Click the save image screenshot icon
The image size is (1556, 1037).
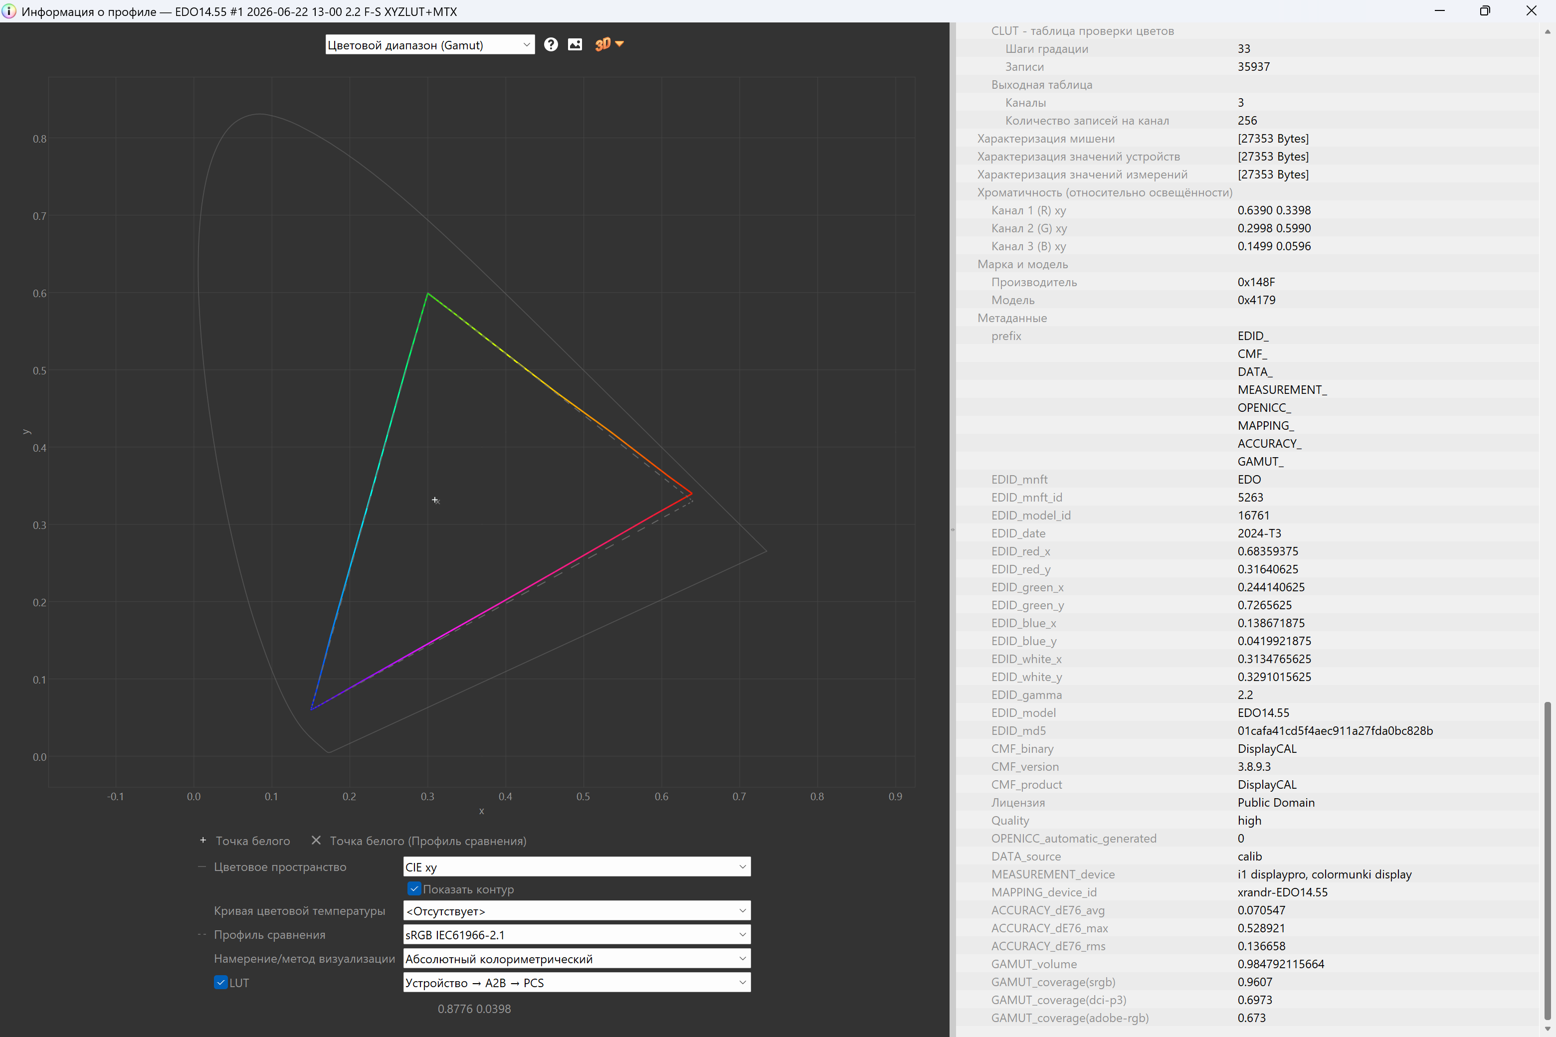(575, 44)
